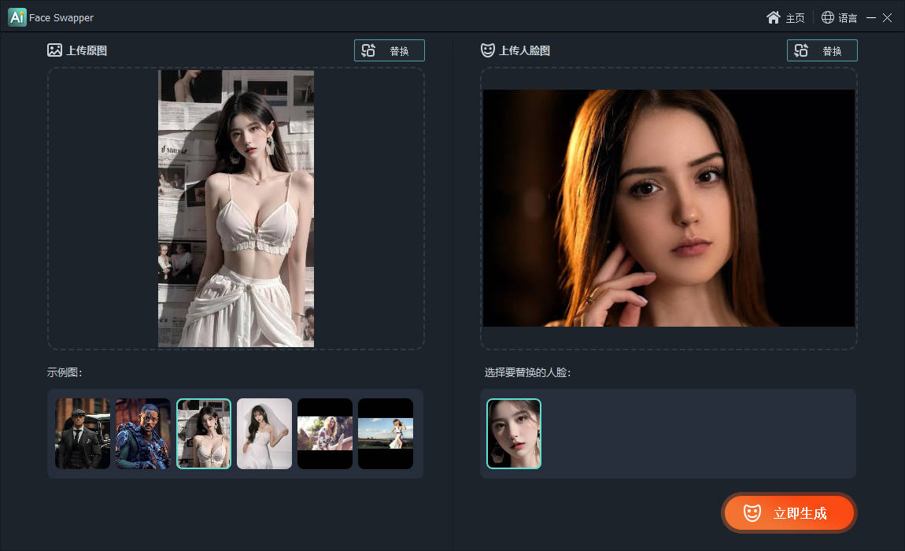Click the uploaded face photo preview area

click(667, 207)
